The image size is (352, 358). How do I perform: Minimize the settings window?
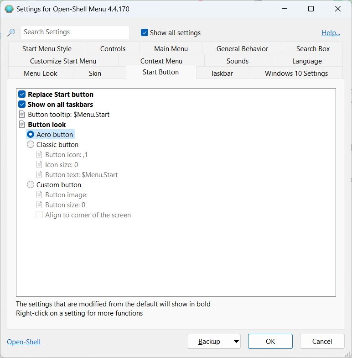285,9
